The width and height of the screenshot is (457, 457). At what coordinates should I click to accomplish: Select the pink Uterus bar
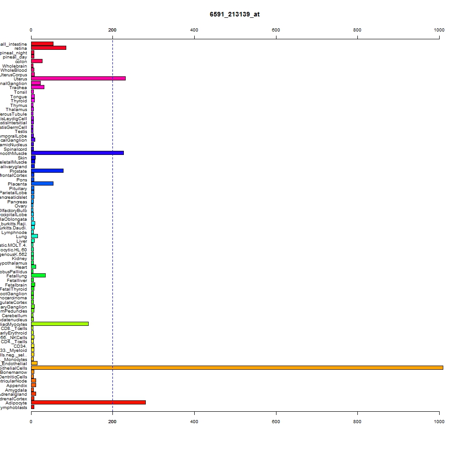(79, 79)
